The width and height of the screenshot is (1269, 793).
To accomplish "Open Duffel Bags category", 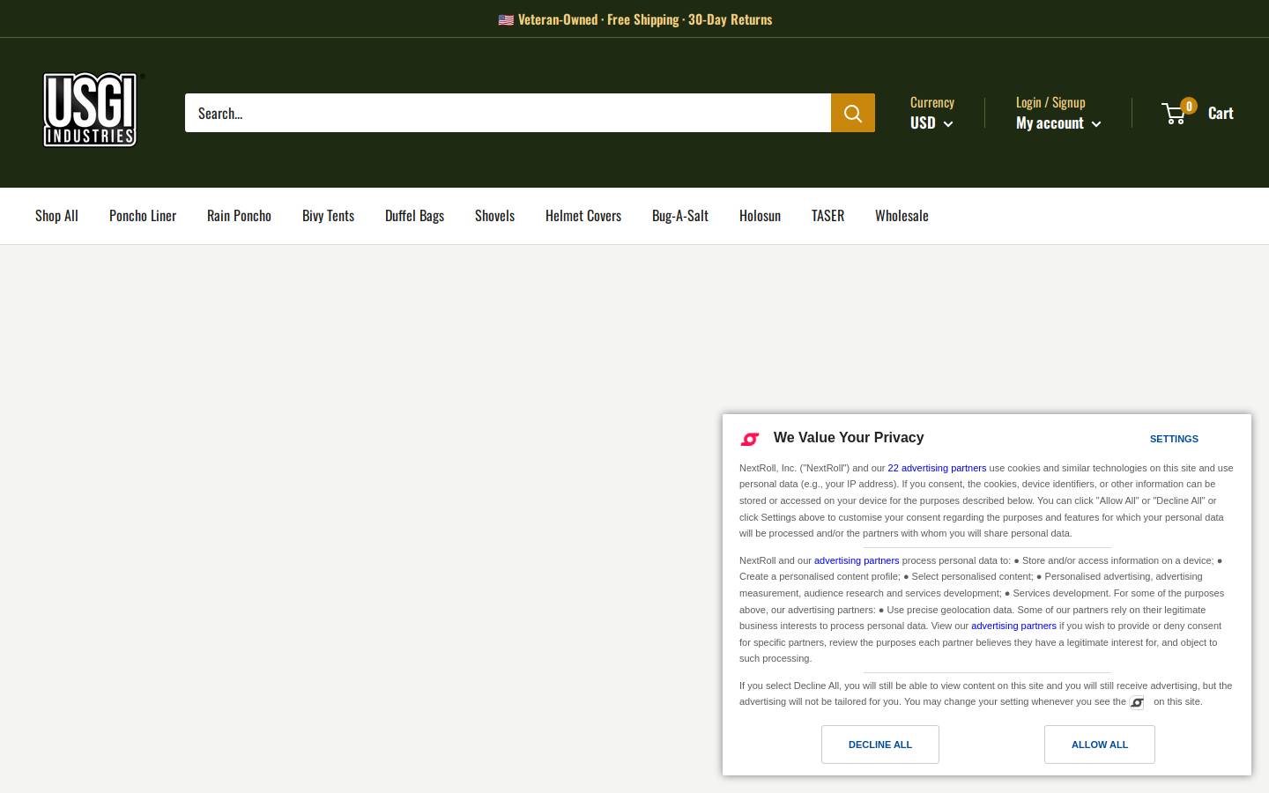I will click(x=414, y=216).
